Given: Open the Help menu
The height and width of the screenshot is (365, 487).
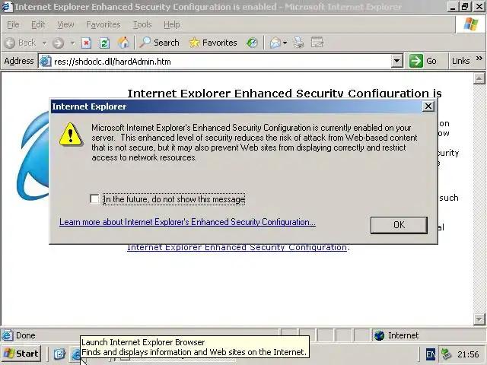Looking at the screenshot, I should pos(172,24).
